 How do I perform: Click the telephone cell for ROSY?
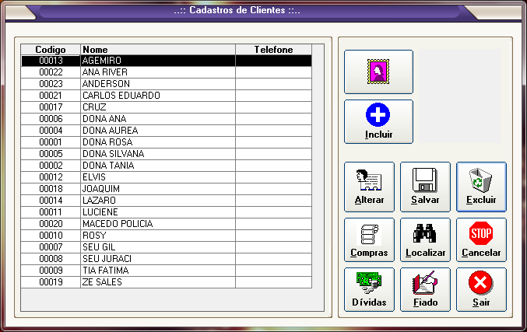tap(273, 236)
